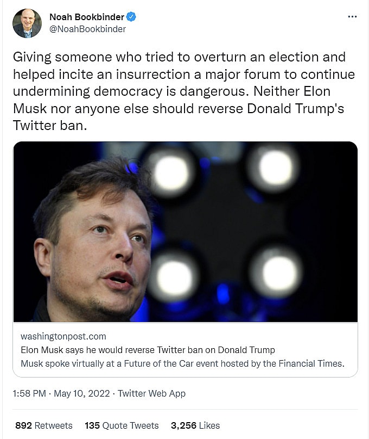The width and height of the screenshot is (369, 439).
Task: Click the 1:58 PM timestamp
Action: click(29, 393)
